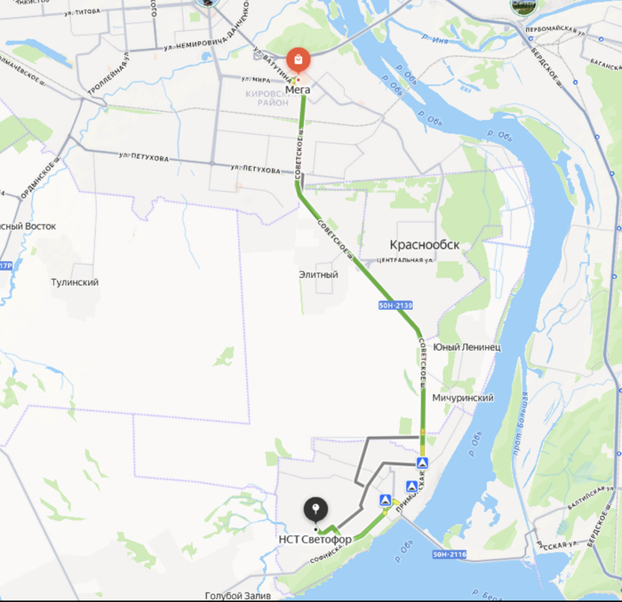Click the 50Н-2139 road shield
The image size is (622, 602).
(395, 305)
